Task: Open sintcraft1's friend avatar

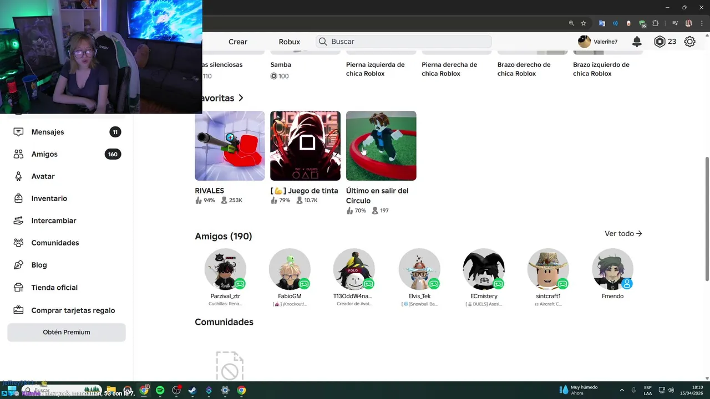Action: coord(548,269)
